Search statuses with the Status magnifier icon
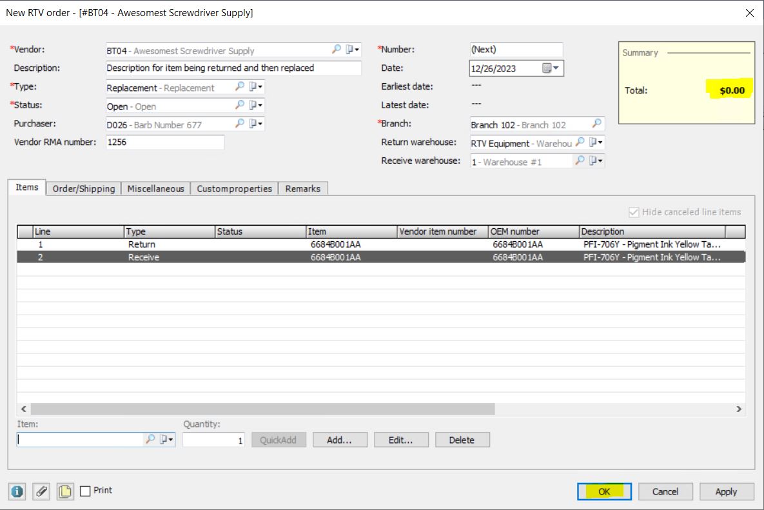This screenshot has width=764, height=510. pyautogui.click(x=239, y=104)
